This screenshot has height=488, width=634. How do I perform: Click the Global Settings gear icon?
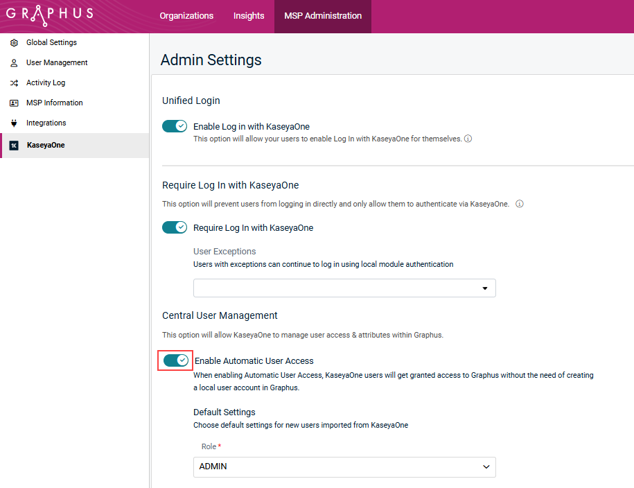(14, 42)
